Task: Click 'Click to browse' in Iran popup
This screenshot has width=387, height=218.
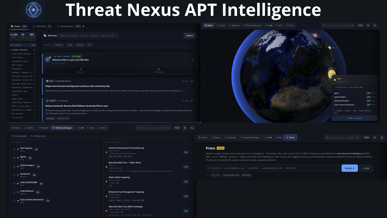Action: click(354, 118)
